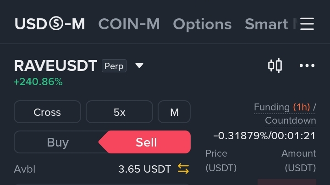330x185 pixels.
Task: Open the candlestick chart view
Action: [275, 65]
